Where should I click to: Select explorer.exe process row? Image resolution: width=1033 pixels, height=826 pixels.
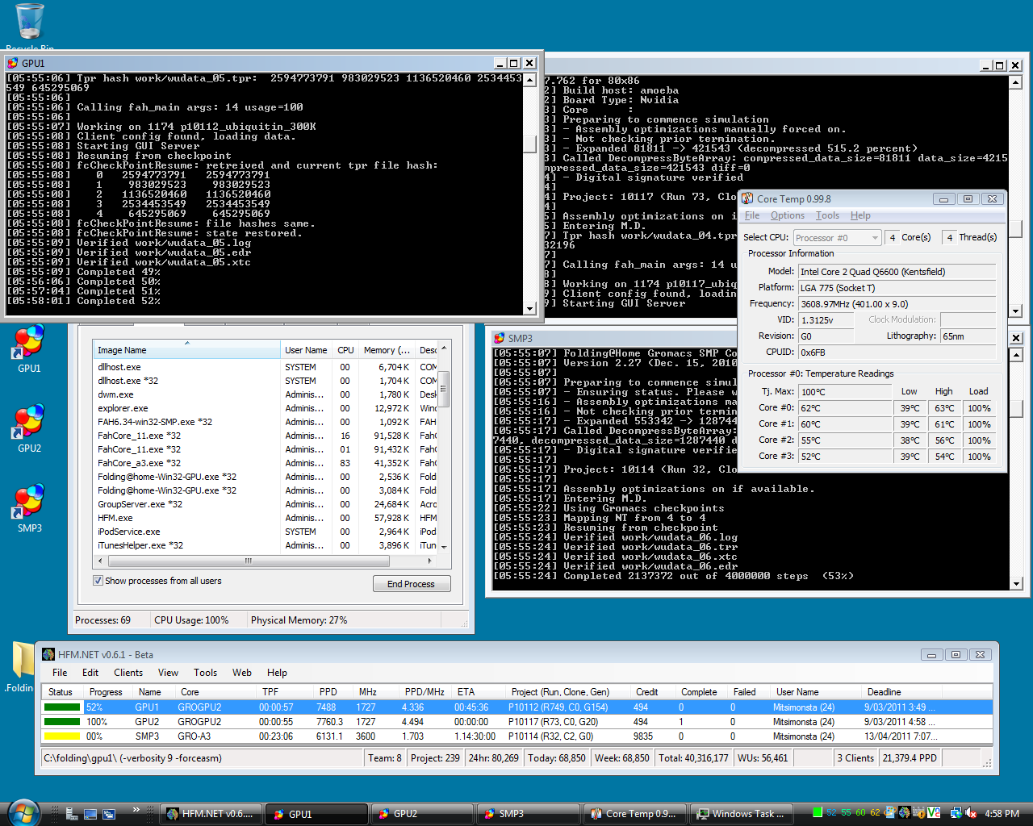[x=266, y=408]
